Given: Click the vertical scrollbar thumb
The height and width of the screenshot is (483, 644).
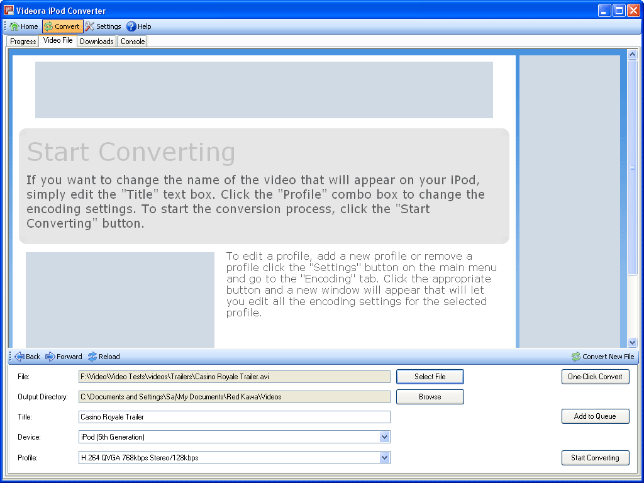Looking at the screenshot, I should click(632, 167).
